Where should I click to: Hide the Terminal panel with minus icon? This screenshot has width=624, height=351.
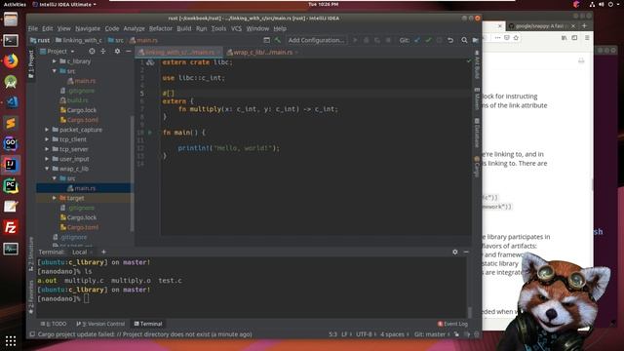466,252
